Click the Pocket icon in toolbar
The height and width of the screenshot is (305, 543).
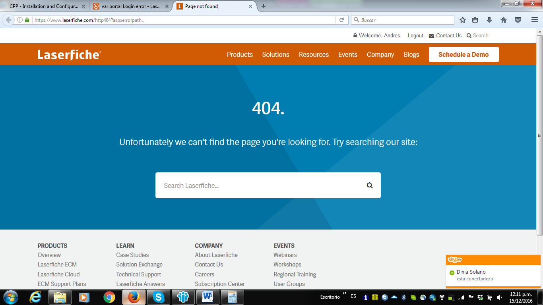[x=518, y=20]
